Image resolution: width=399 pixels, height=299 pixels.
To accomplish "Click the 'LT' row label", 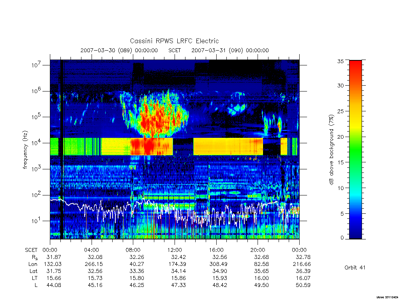I will [x=35, y=278].
